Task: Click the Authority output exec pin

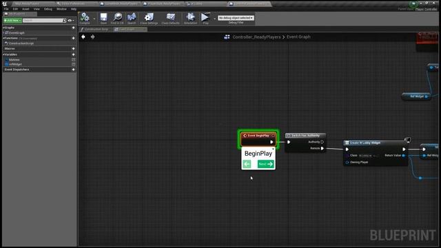Action: pyautogui.click(x=322, y=142)
